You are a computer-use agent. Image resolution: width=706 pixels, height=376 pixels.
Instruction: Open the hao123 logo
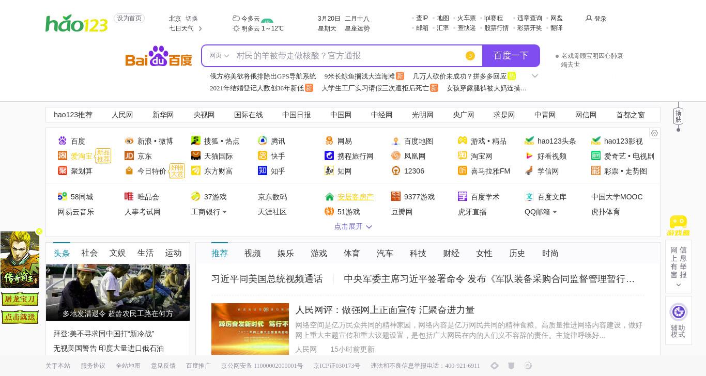pos(76,23)
